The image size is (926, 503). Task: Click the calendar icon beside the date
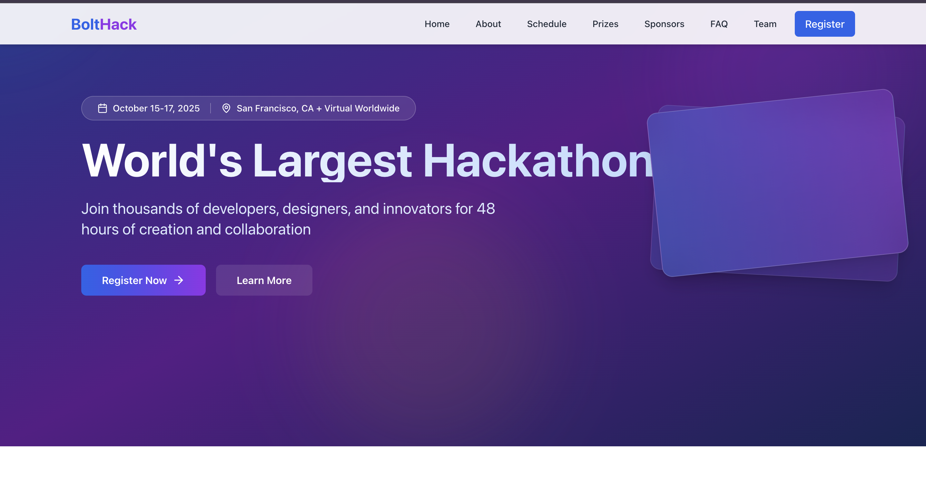click(103, 108)
